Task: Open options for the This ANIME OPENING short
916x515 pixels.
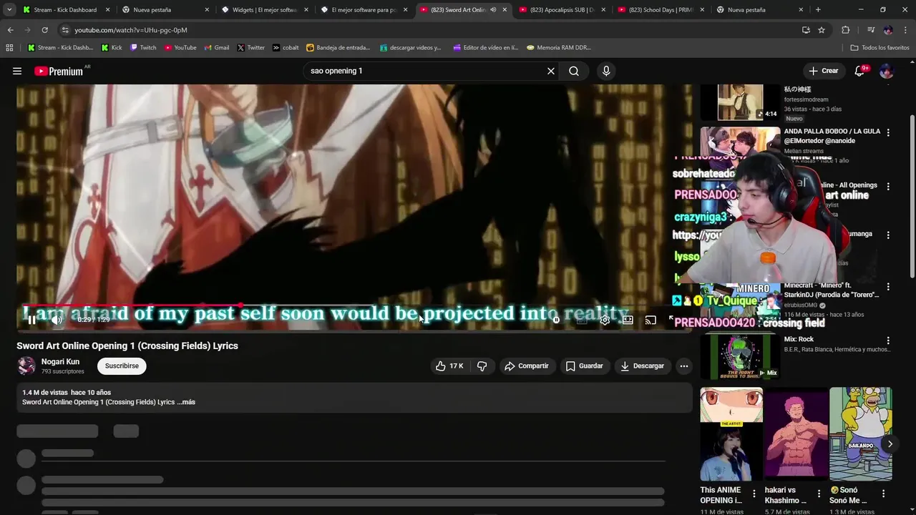Action: tap(754, 494)
